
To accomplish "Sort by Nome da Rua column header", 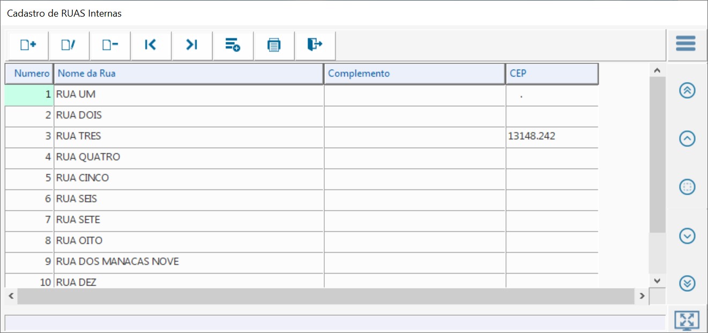I will [x=189, y=73].
